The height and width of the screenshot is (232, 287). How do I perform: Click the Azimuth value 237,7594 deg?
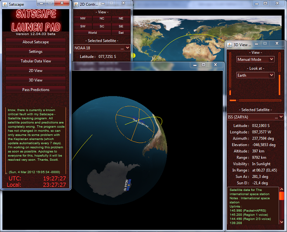pos(263,138)
